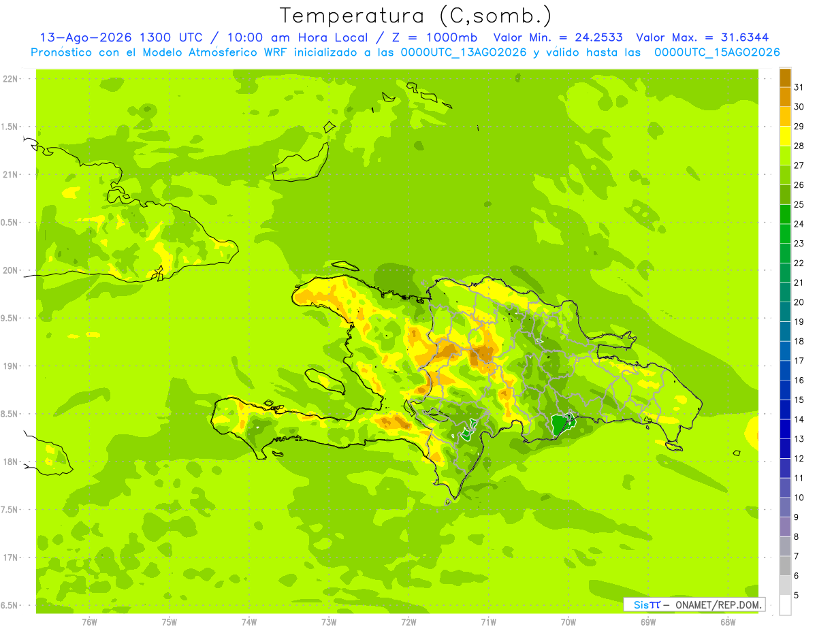Click the 8.5N latitude axis label

(10, 414)
